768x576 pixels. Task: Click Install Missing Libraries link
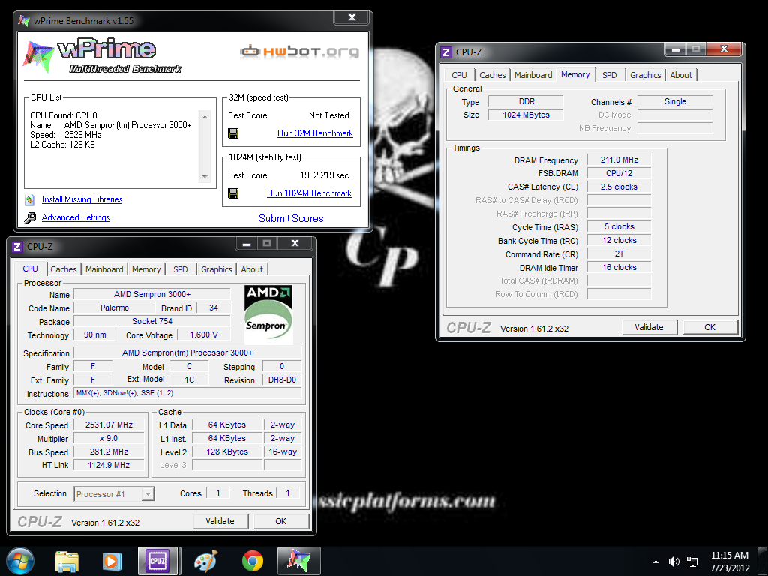click(x=82, y=199)
